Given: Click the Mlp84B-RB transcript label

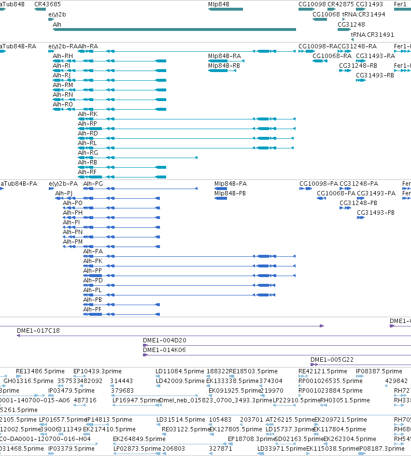Looking at the screenshot, I should (x=224, y=65).
